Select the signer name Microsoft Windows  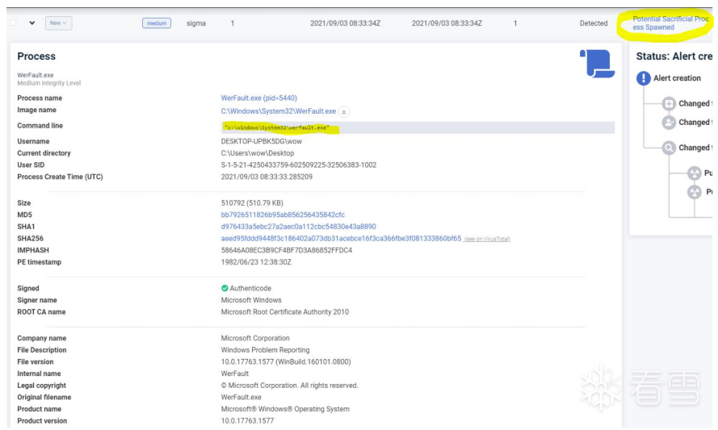tap(251, 300)
